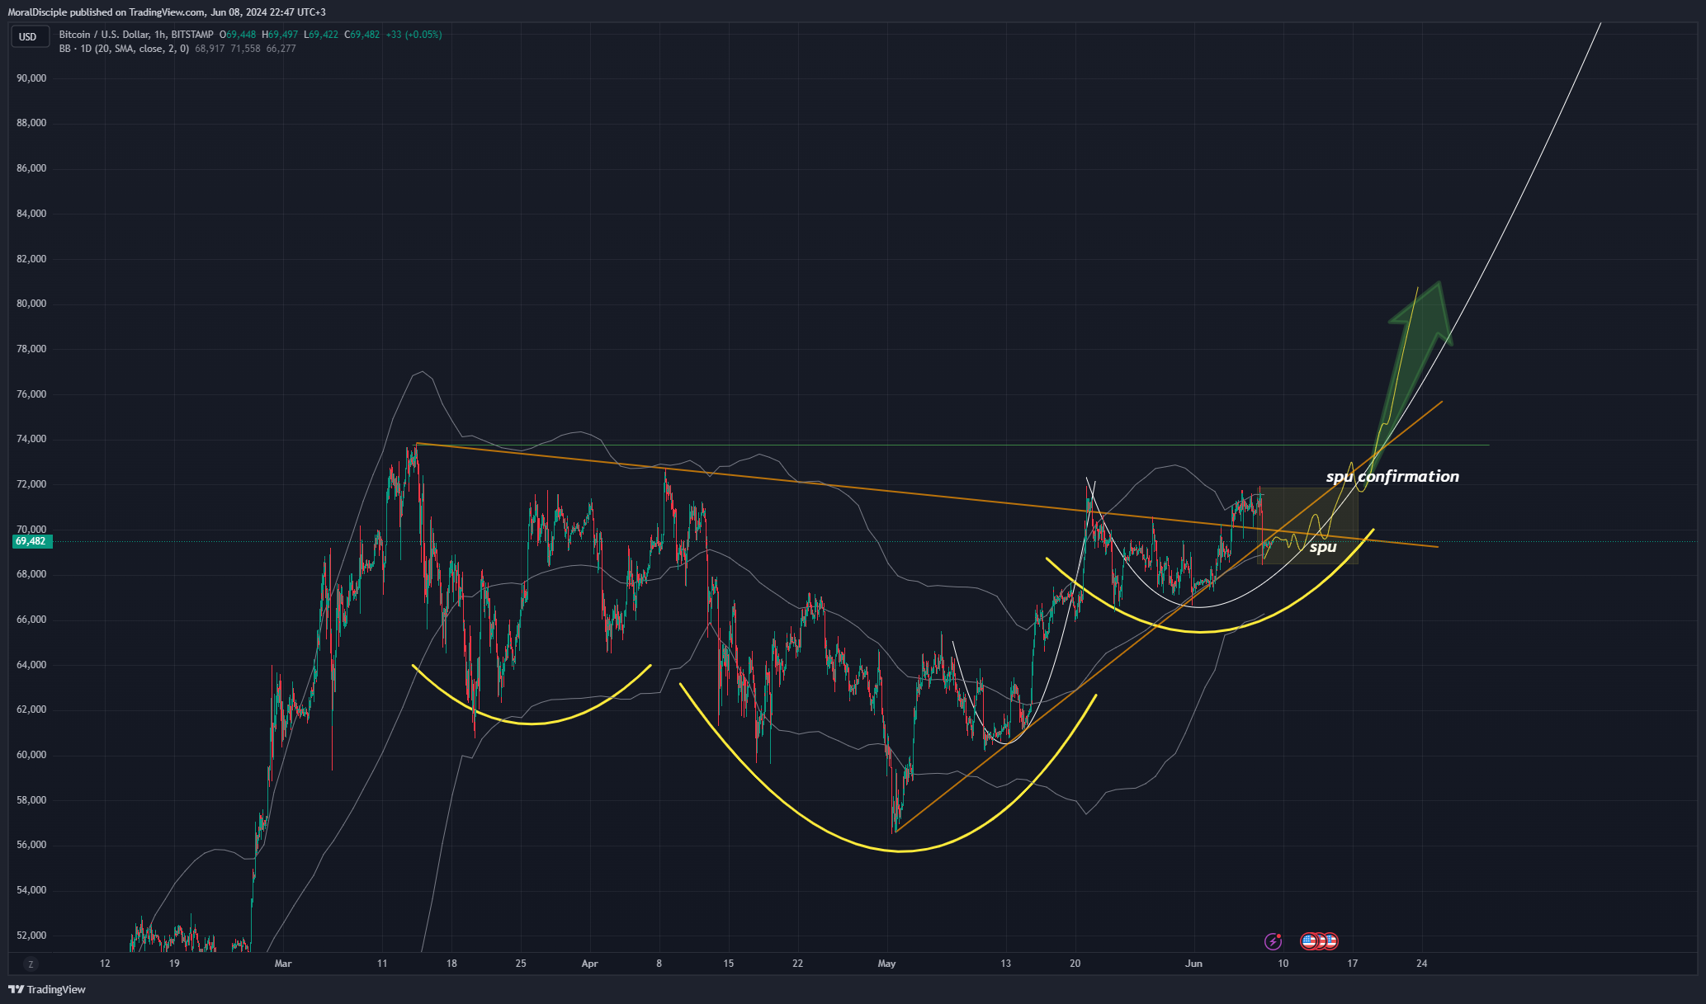The width and height of the screenshot is (1706, 1004).
Task: Select the lower 'spu' text label
Action: (1323, 547)
